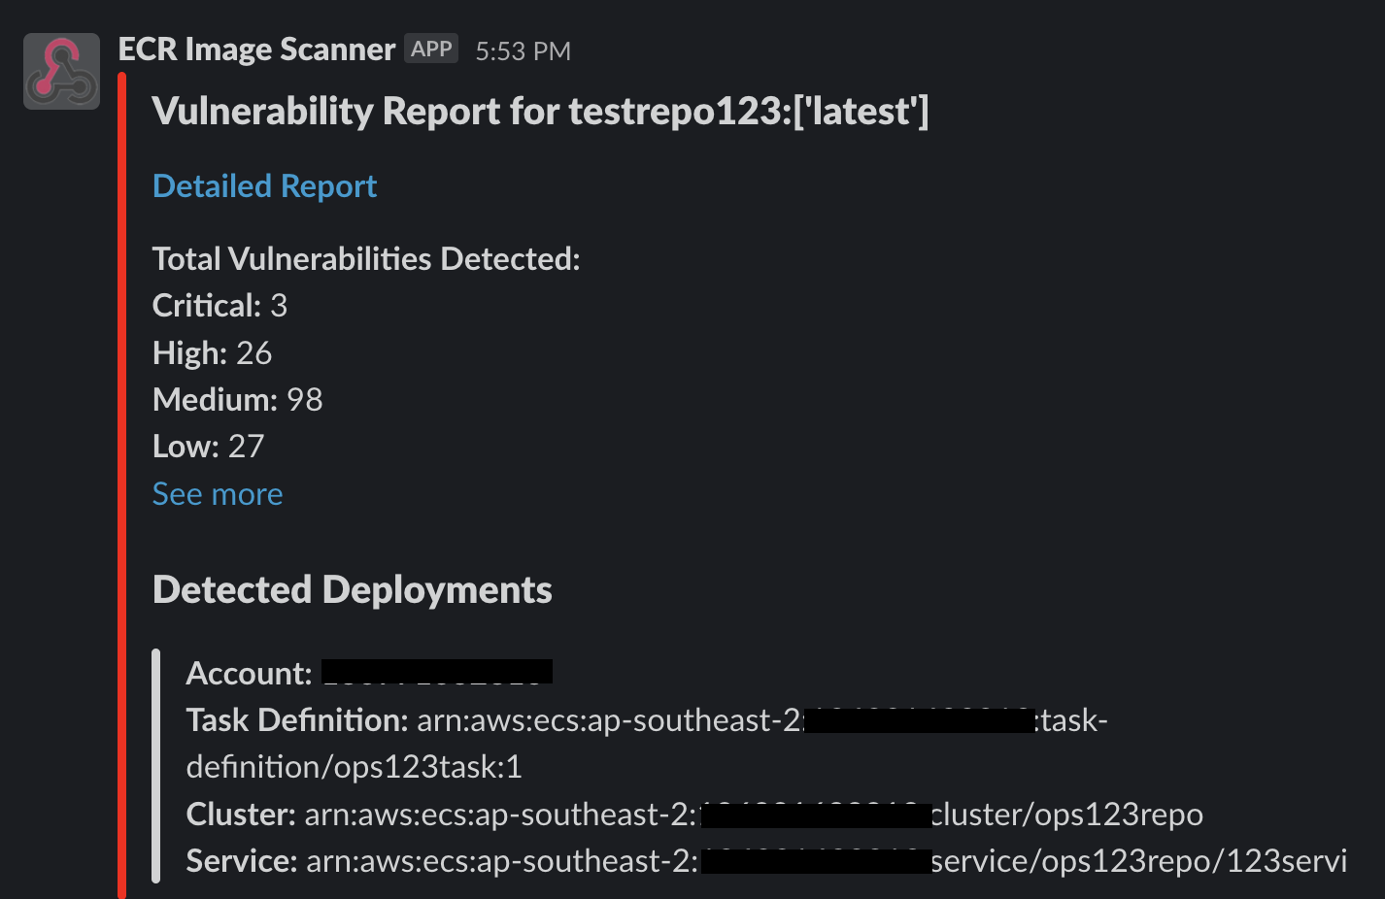Select the High: 26 line
The width and height of the screenshot is (1385, 899).
[x=212, y=352]
